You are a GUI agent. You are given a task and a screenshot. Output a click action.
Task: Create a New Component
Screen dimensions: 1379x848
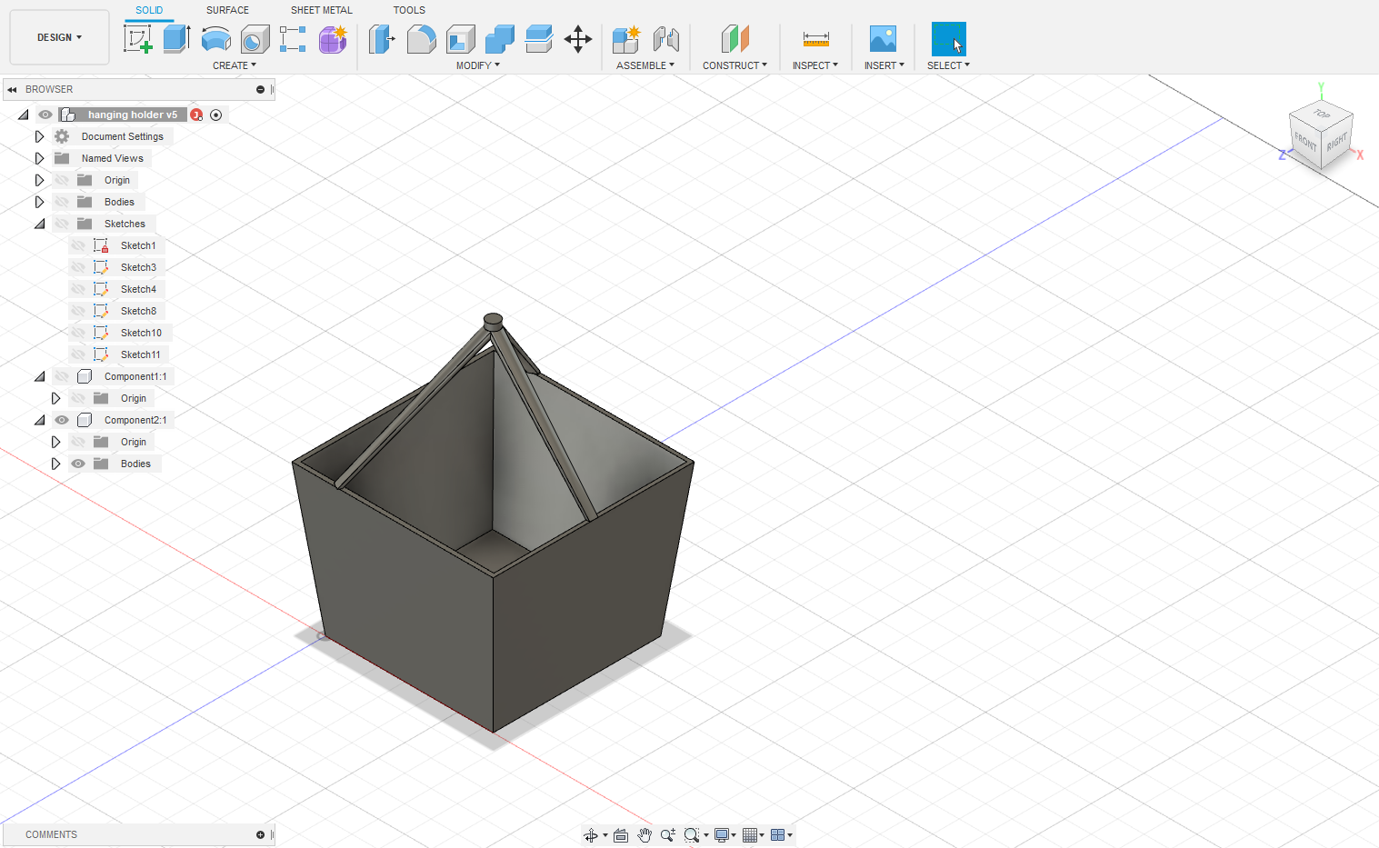[626, 39]
